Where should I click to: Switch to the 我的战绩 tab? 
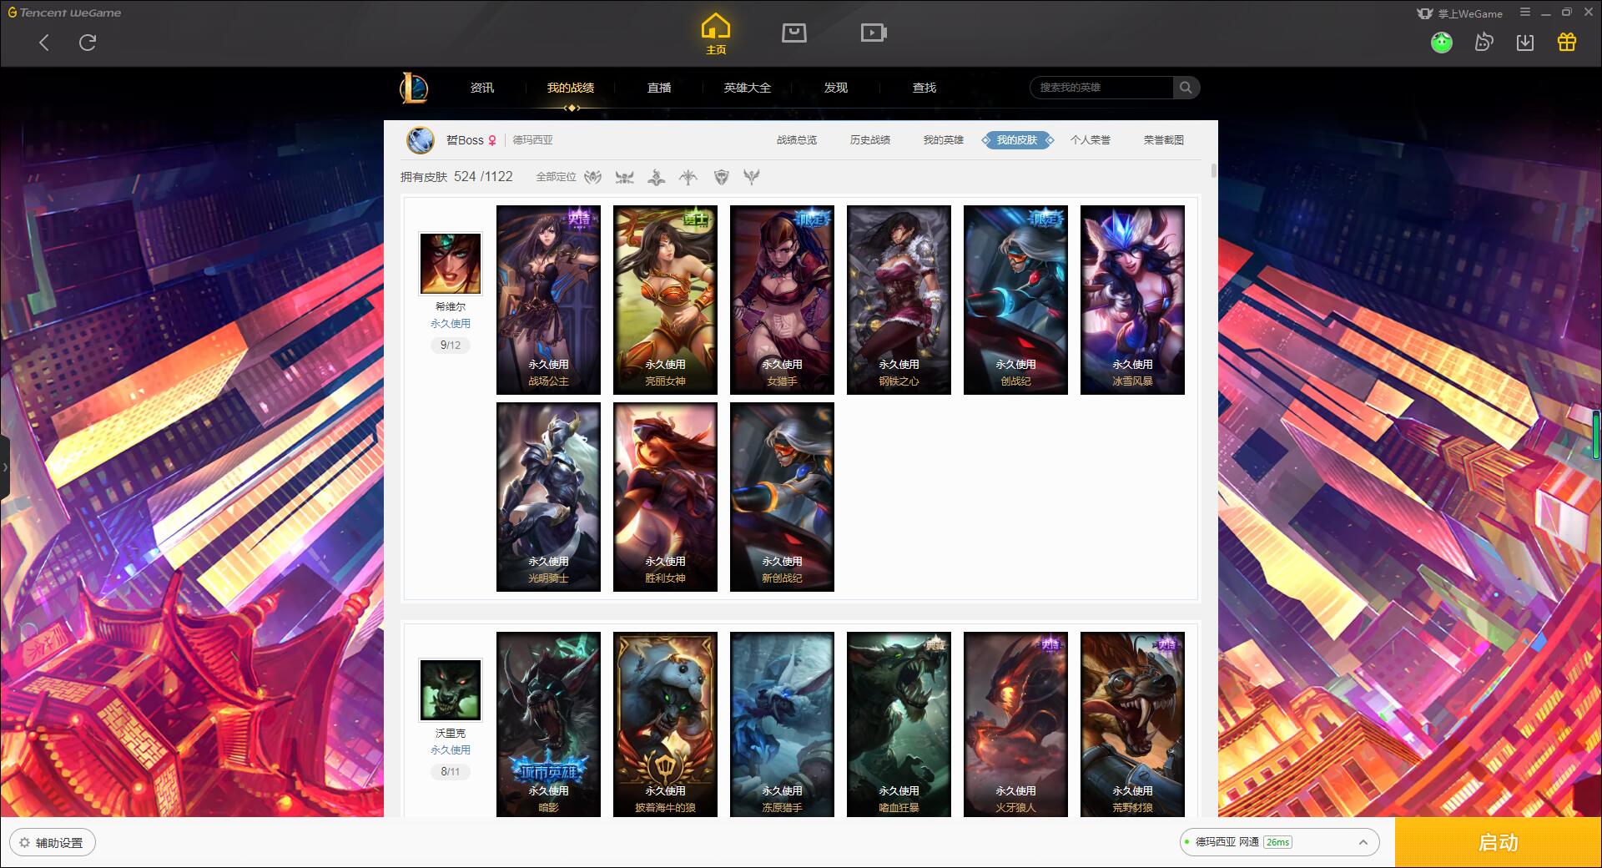point(571,88)
